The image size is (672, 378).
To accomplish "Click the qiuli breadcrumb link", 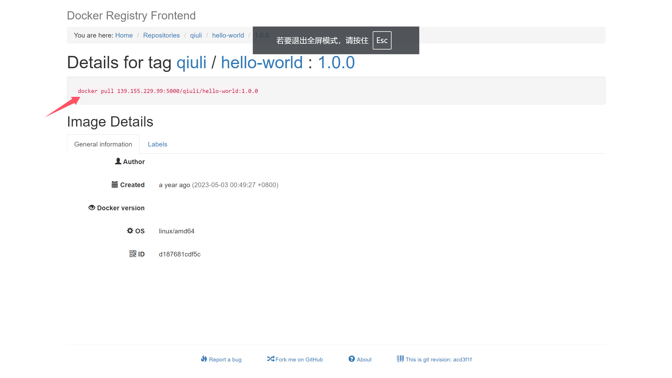I will [x=196, y=35].
